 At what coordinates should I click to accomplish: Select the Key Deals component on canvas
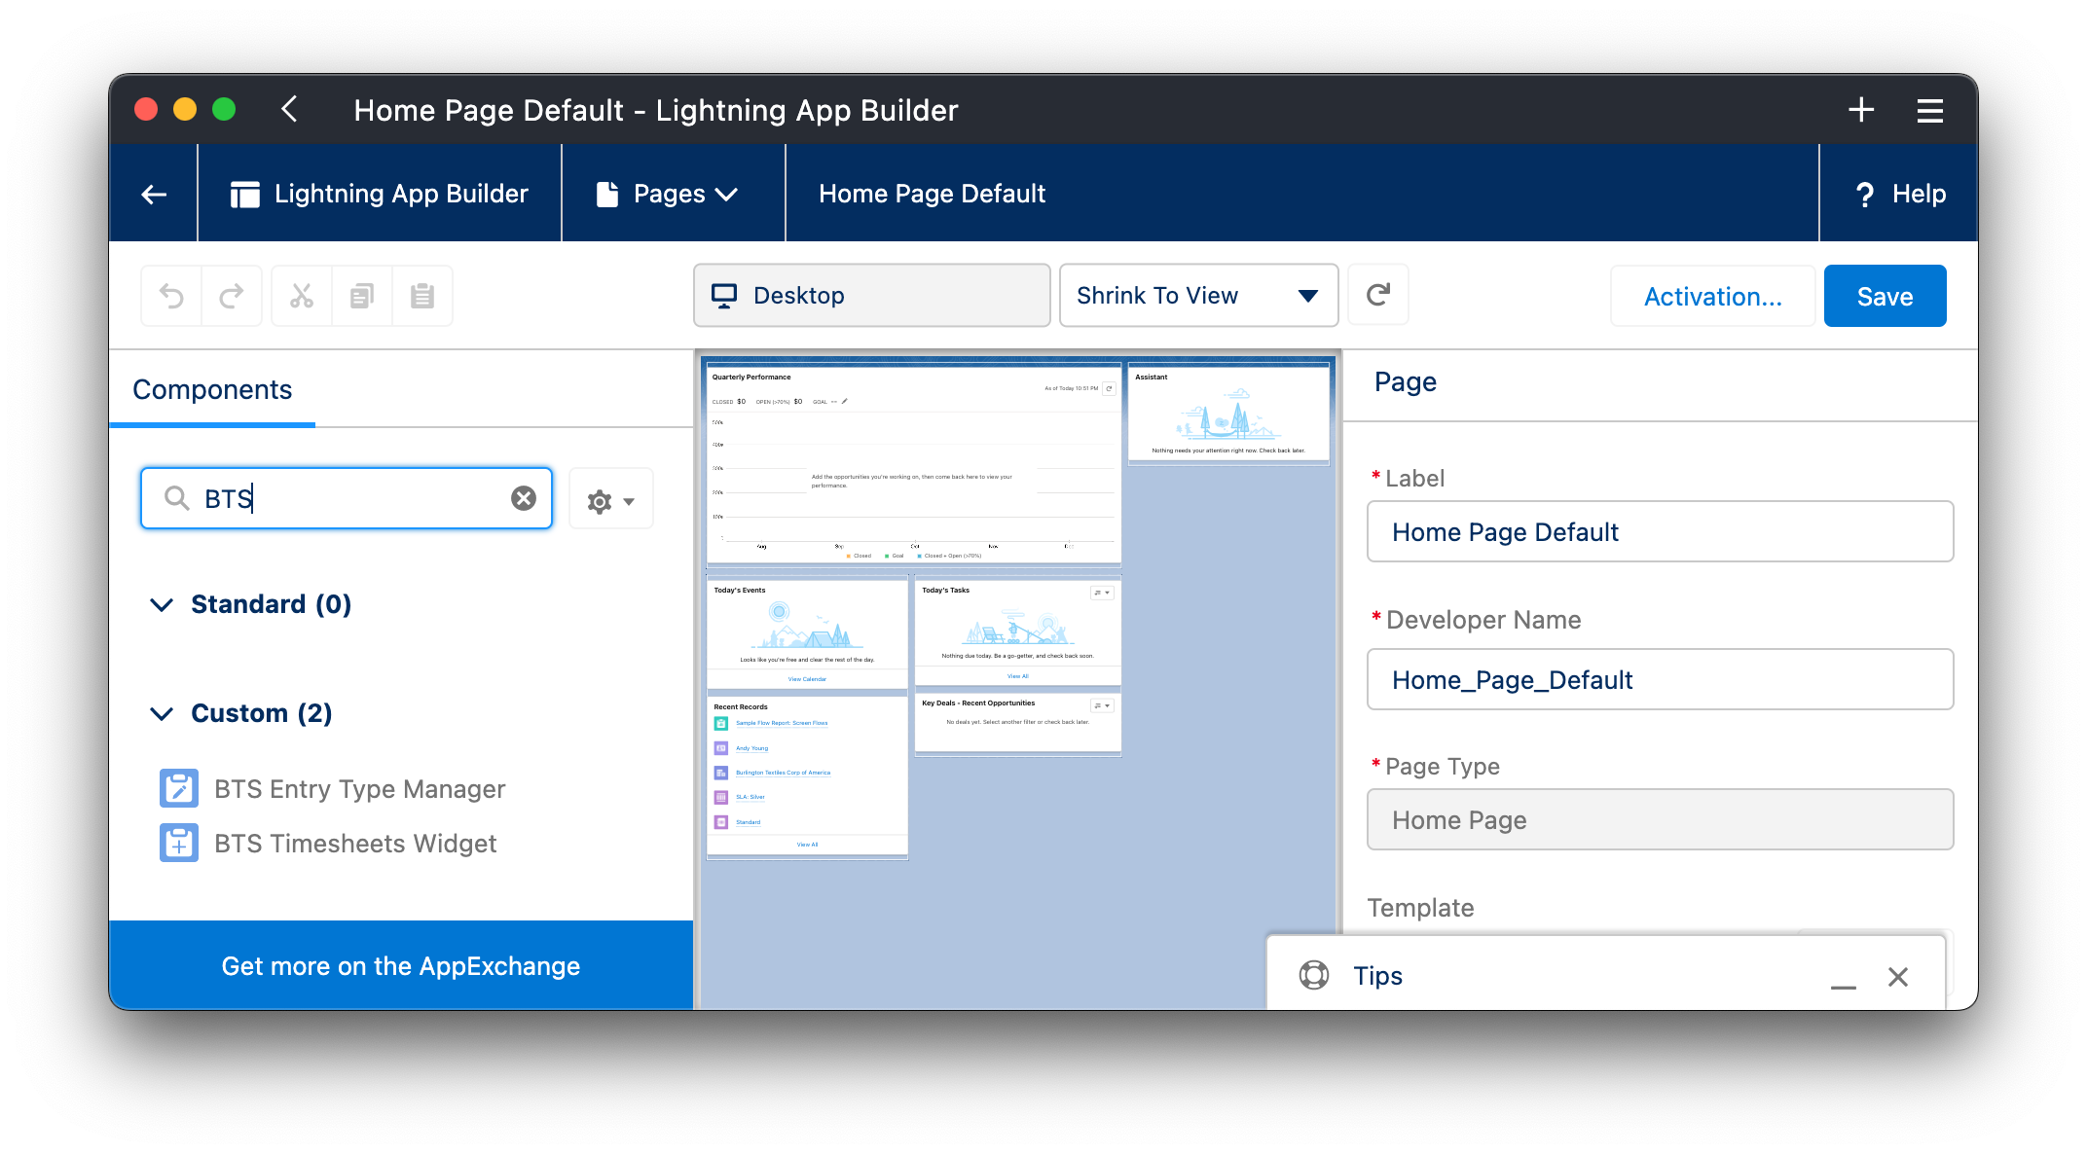(x=1017, y=723)
